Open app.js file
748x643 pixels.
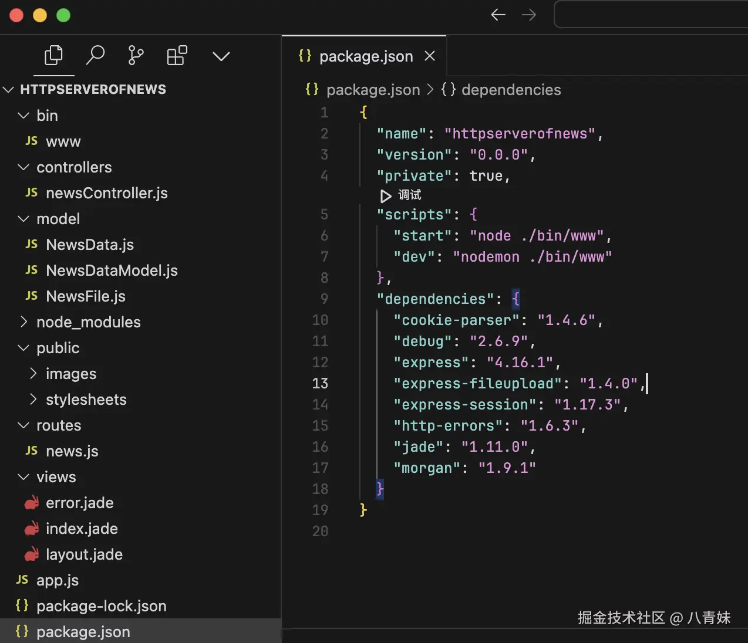pos(58,580)
